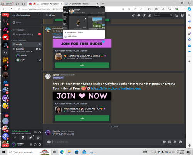Click the Edge Sign in button
193x155 pixels.
tap(7, 4)
